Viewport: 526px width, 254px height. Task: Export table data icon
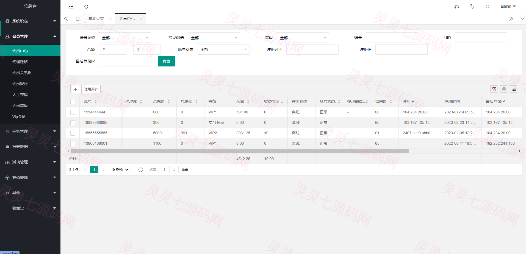pyautogui.click(x=514, y=89)
